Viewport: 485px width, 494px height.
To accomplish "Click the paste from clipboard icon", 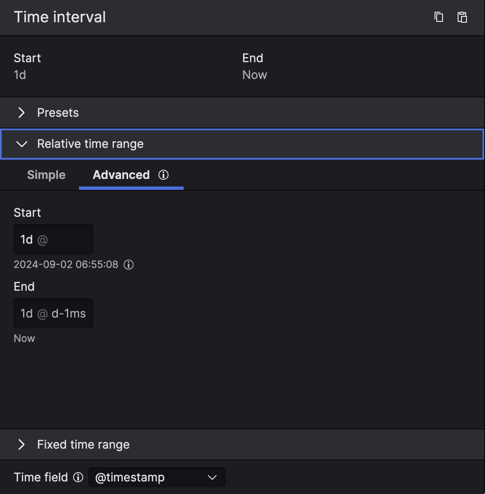I will point(462,17).
